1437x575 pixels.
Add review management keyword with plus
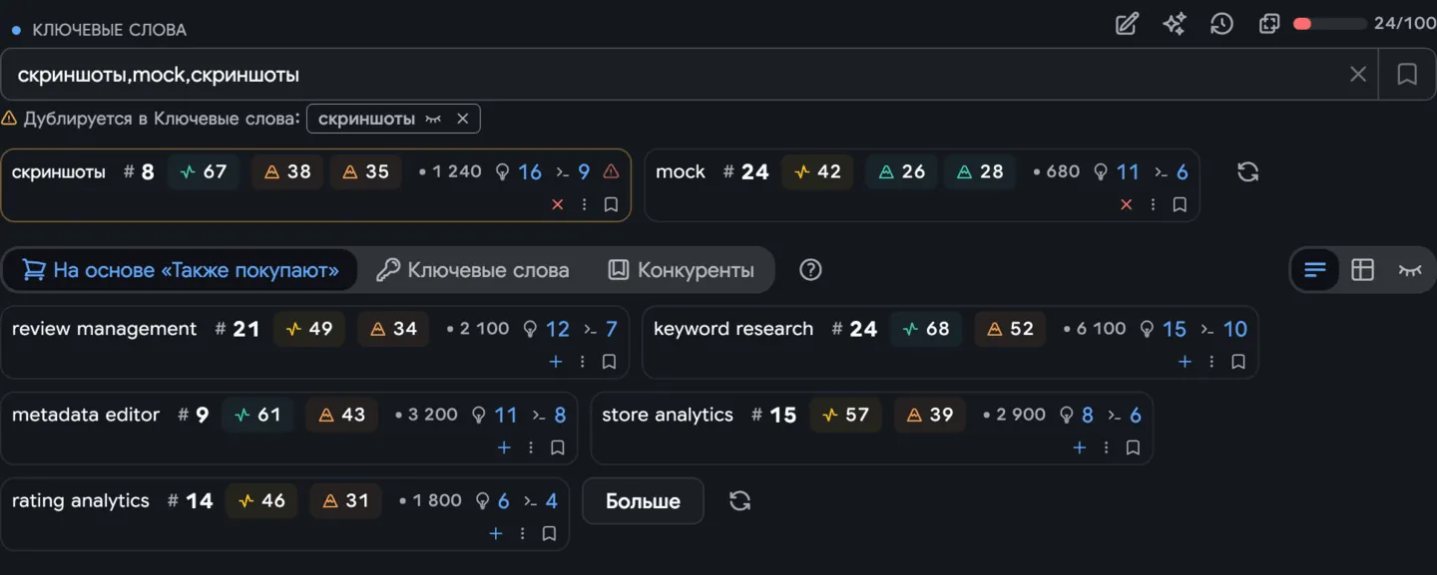tap(556, 362)
